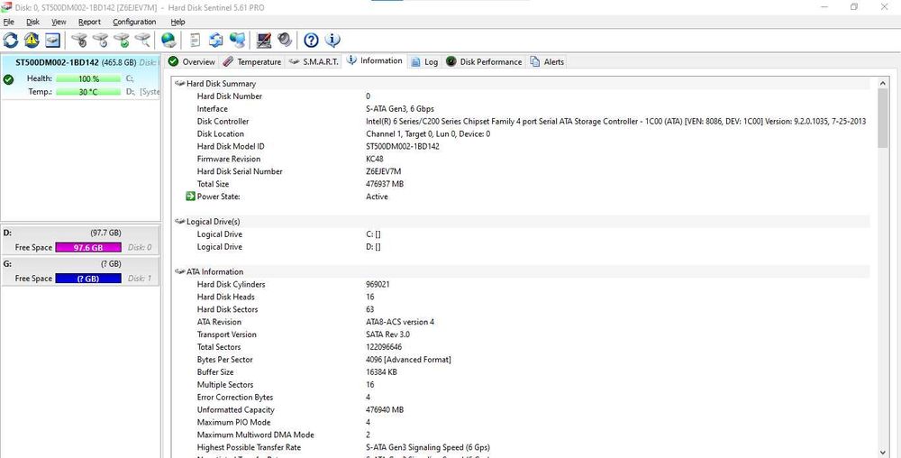Switch to the Alerts tab

click(x=547, y=61)
